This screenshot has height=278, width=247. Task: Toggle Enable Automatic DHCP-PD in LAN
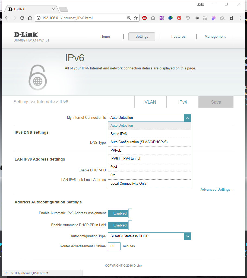pyautogui.click(x=120, y=225)
